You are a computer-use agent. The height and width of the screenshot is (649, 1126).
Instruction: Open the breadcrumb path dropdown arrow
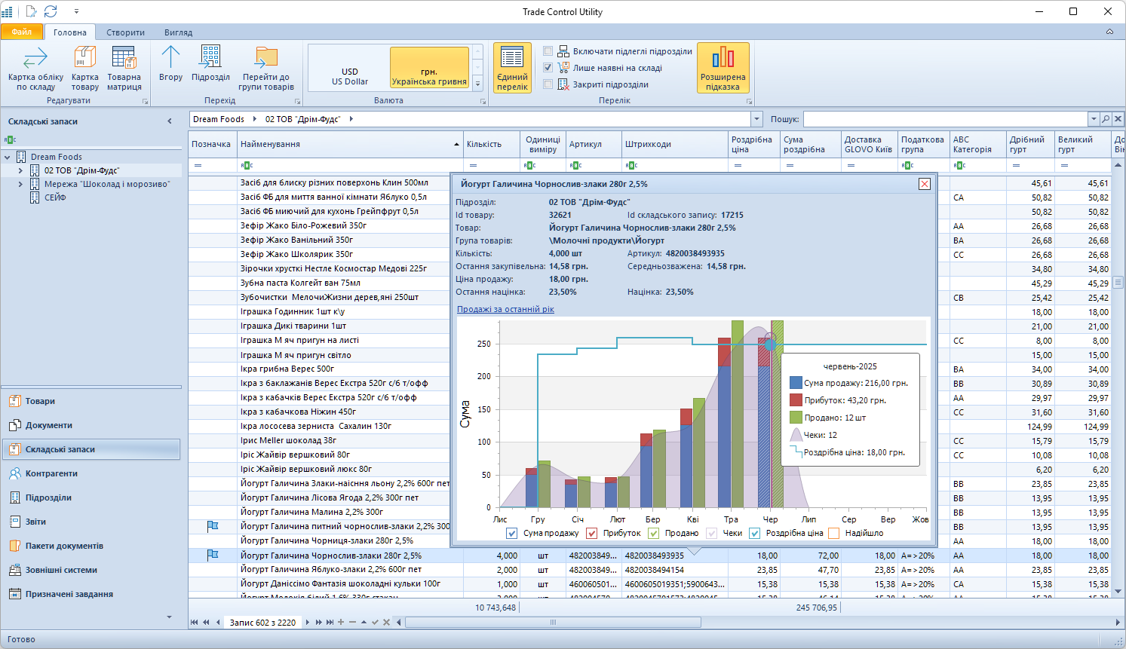[756, 119]
